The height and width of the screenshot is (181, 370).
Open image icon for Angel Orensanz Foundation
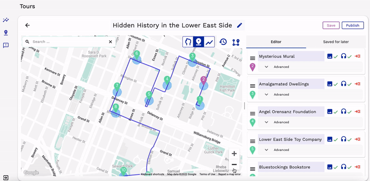[330, 112]
